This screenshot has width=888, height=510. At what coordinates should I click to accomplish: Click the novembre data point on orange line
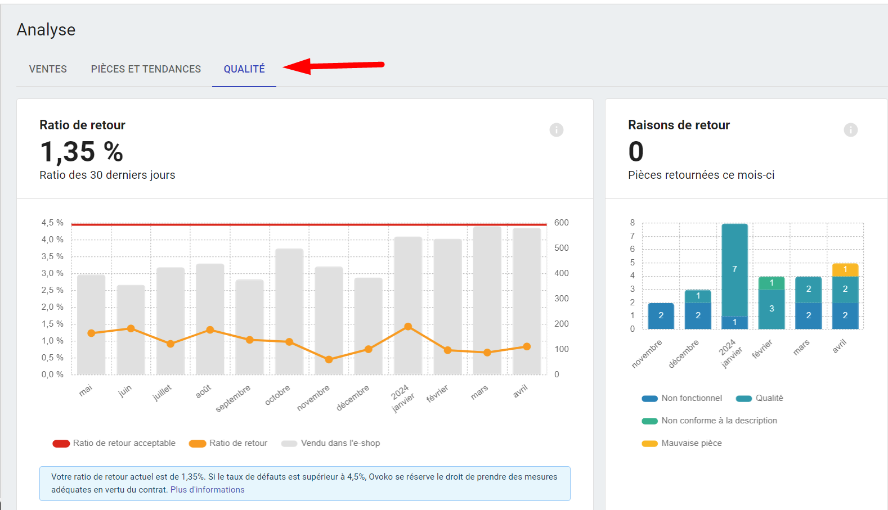329,359
